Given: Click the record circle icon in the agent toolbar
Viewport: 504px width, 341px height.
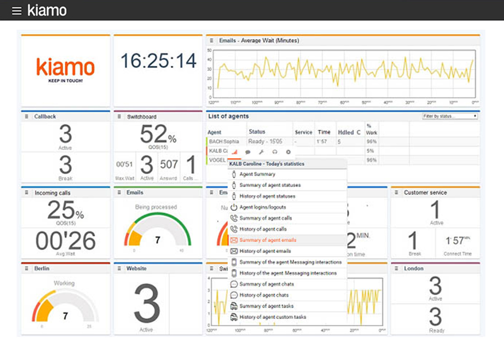Looking at the screenshot, I should 288,152.
